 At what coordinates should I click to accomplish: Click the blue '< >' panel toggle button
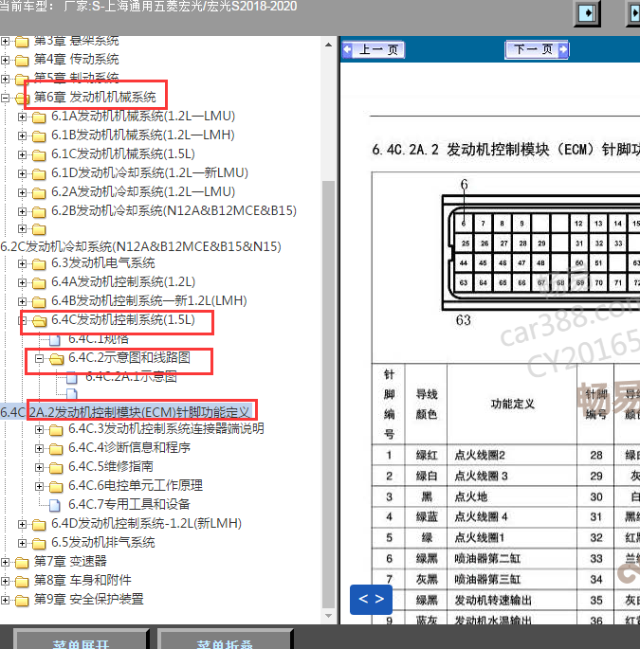(x=371, y=599)
